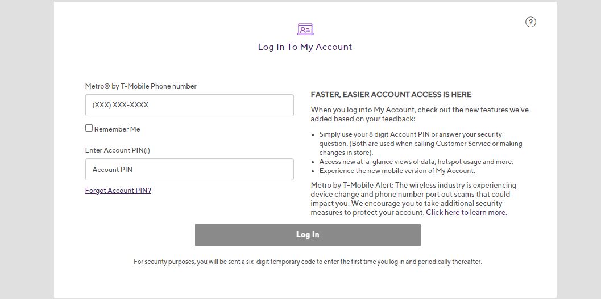Click the When you log into My Account paragraph
The image size is (601, 299).
tap(420, 115)
